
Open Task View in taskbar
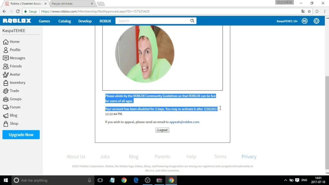point(100,180)
